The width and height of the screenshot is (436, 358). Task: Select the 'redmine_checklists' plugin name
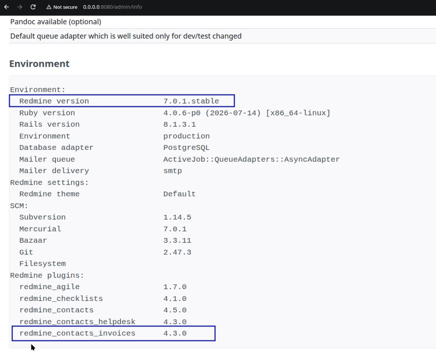tap(61, 299)
